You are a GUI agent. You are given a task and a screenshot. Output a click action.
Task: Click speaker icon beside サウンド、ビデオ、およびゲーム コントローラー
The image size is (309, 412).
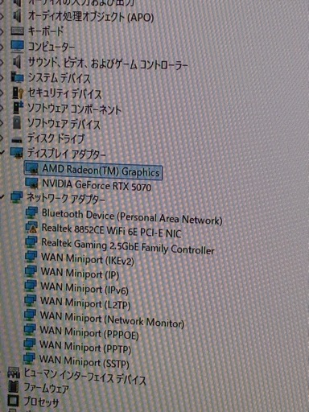click(17, 62)
